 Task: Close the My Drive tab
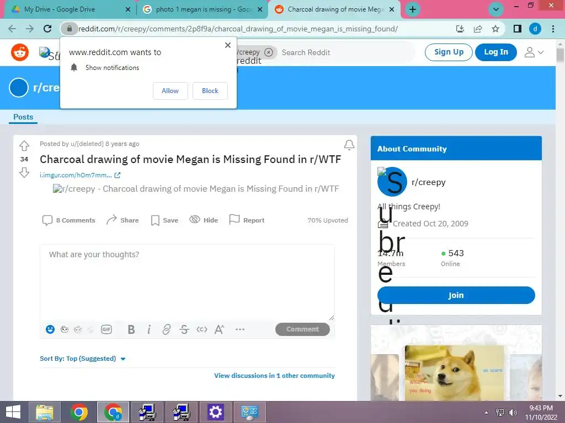tap(128, 9)
